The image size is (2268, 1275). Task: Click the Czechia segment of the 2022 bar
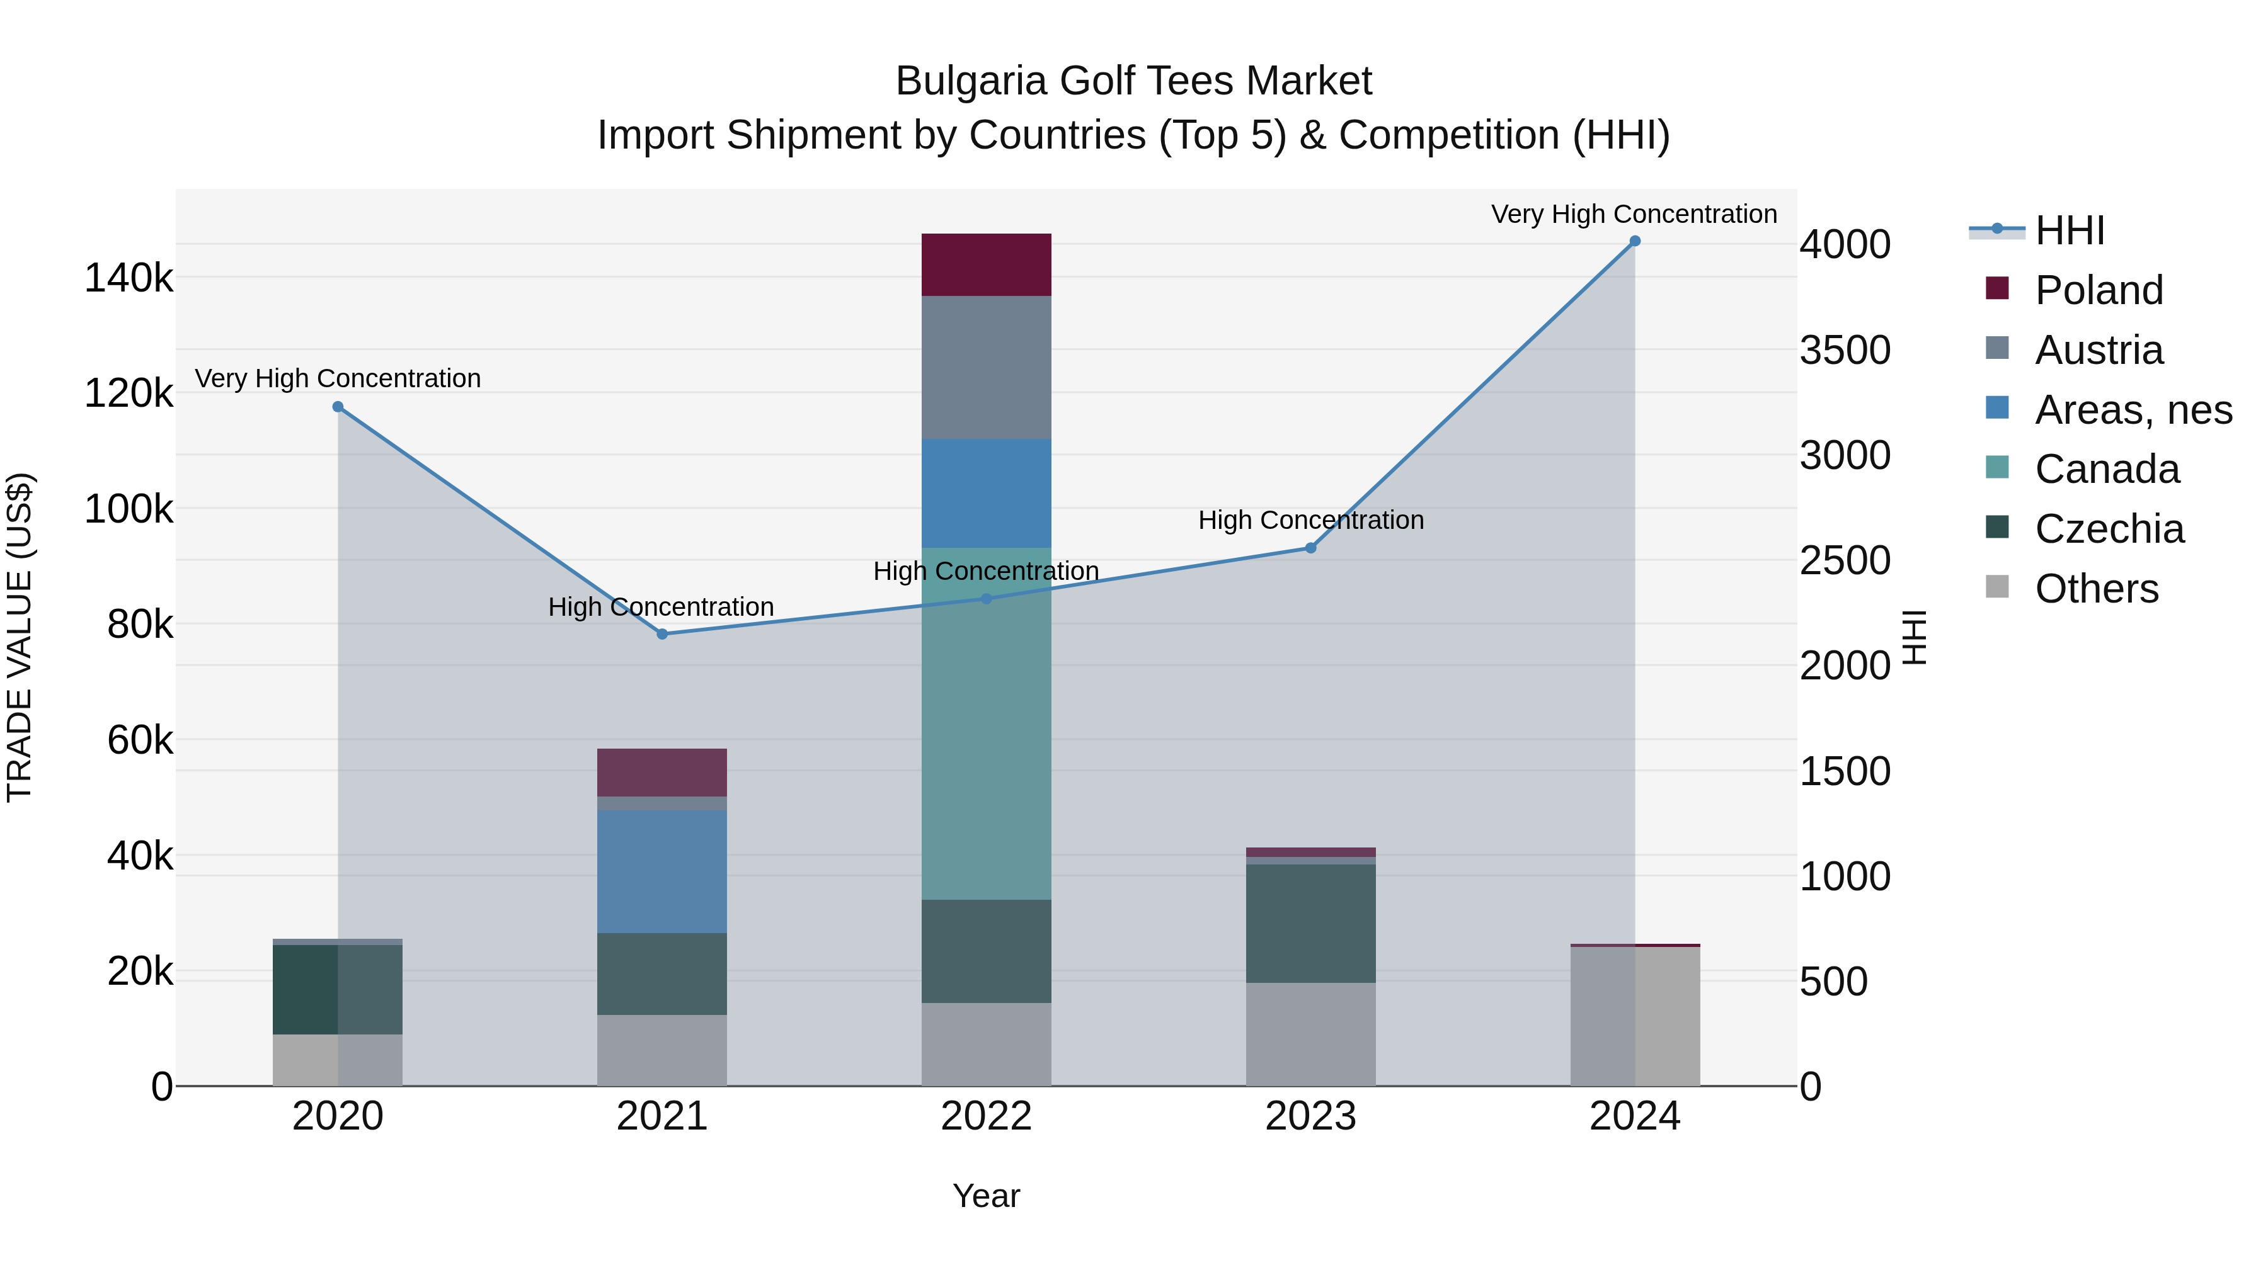[x=986, y=951]
